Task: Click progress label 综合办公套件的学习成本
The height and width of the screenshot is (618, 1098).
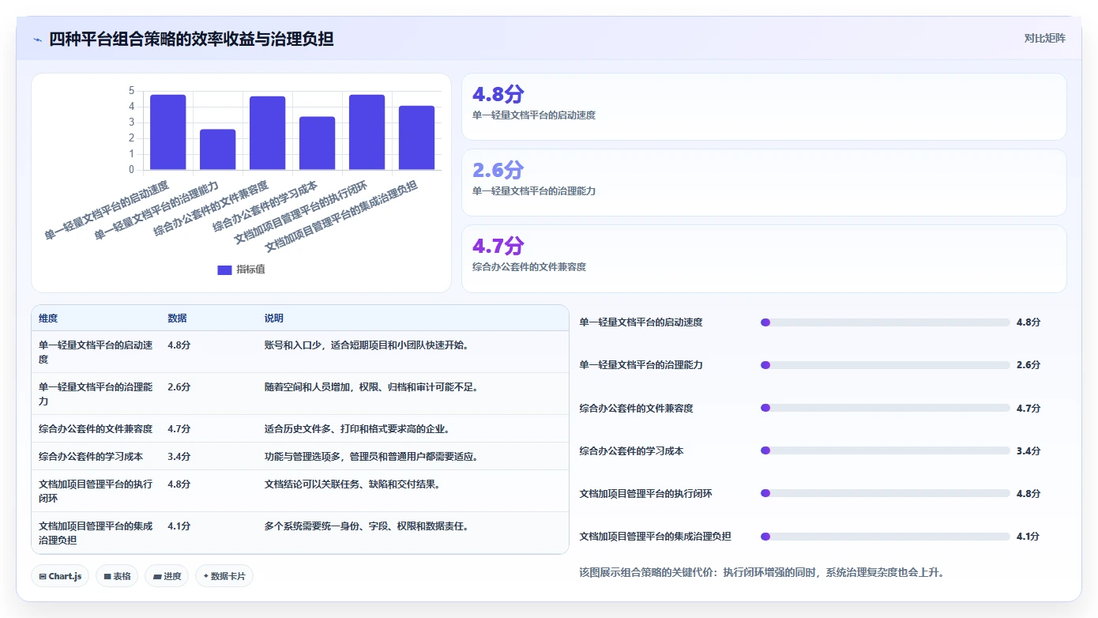Action: (631, 450)
